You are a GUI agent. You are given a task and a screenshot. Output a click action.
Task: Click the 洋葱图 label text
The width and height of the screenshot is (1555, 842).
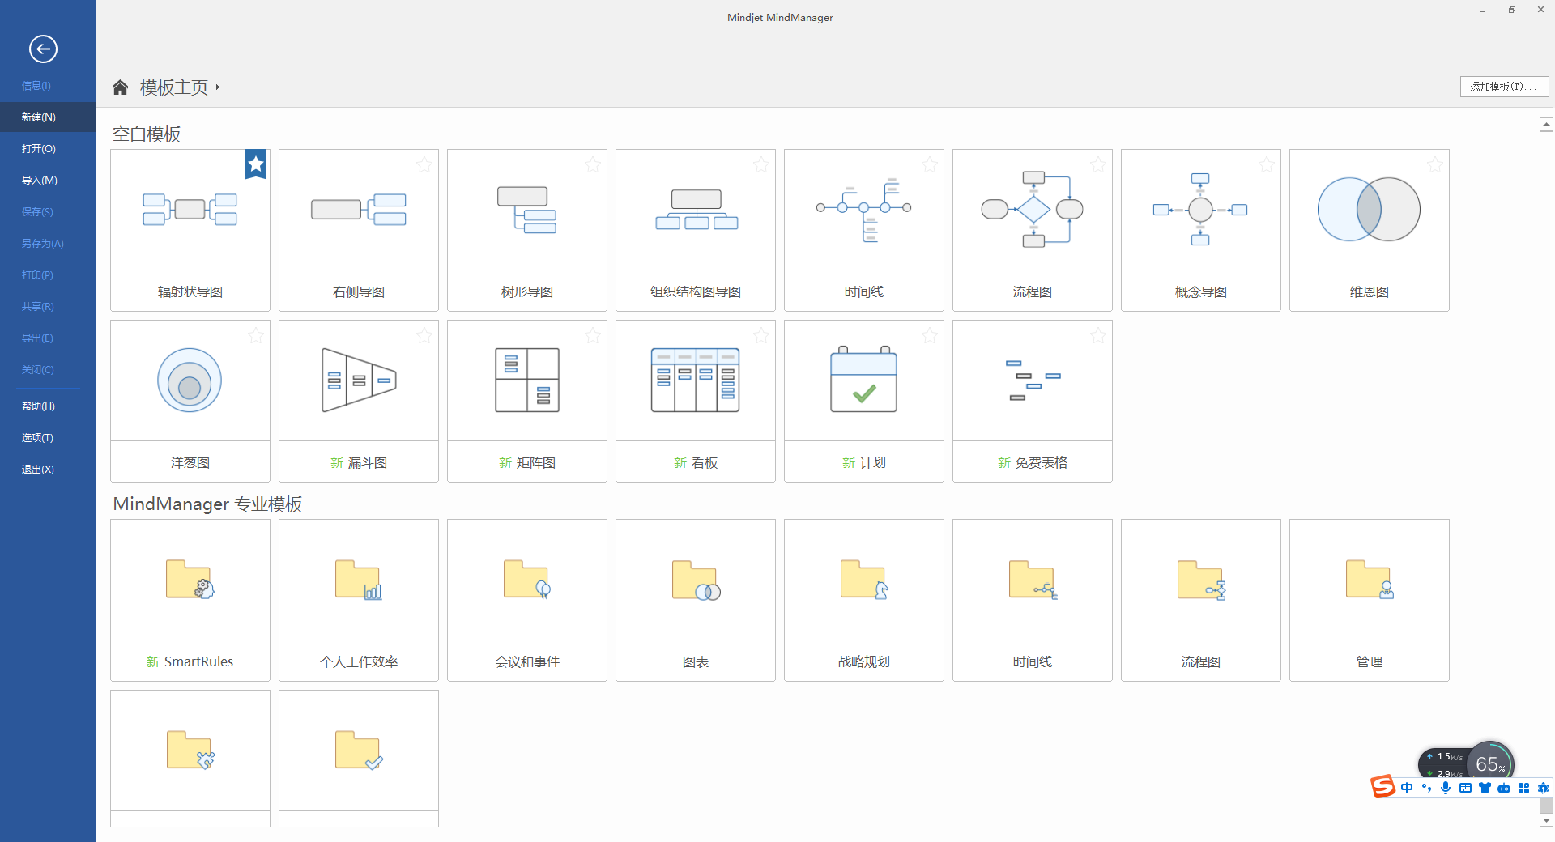point(190,462)
